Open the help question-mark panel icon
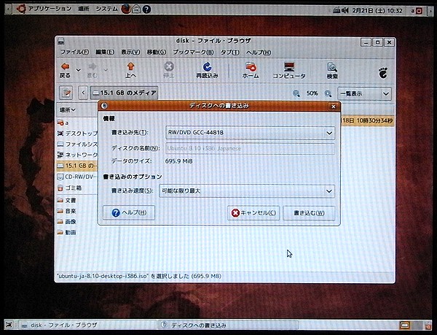 tap(146, 9)
